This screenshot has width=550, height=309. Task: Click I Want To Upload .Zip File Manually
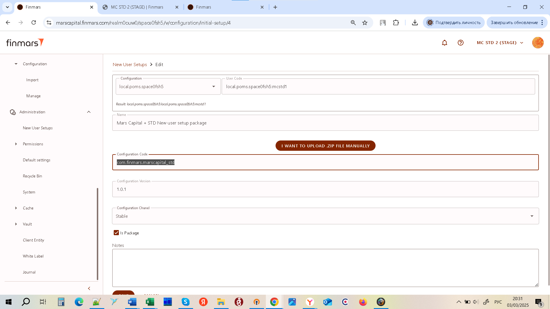(325, 146)
